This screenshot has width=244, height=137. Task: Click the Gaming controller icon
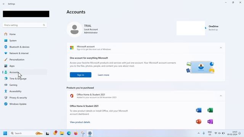tap(6, 85)
